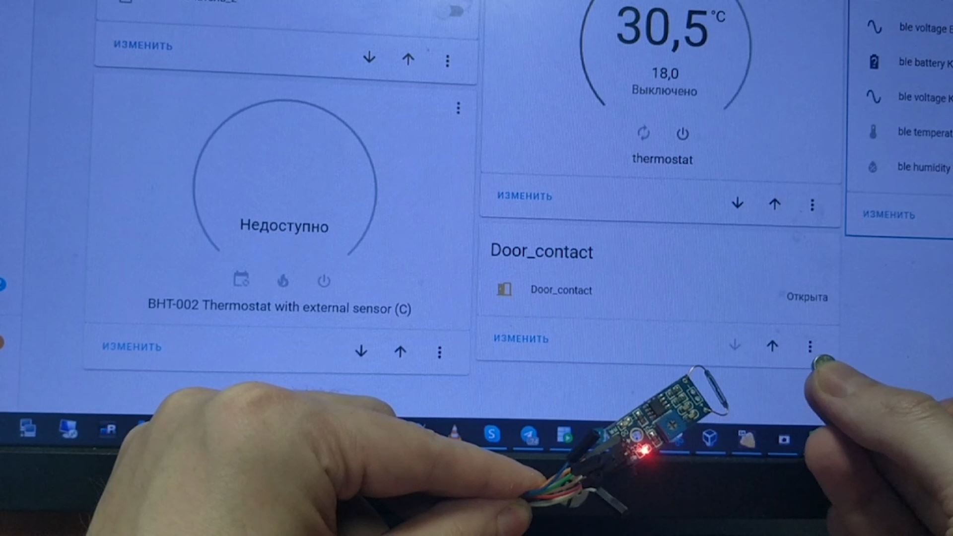Click the move-up arrow on thermostat card

pyautogui.click(x=774, y=204)
